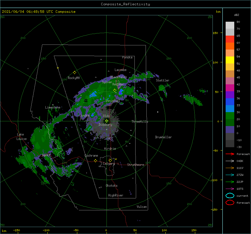Click the Stettler city label
The width and height of the screenshot is (251, 234).
point(163,80)
